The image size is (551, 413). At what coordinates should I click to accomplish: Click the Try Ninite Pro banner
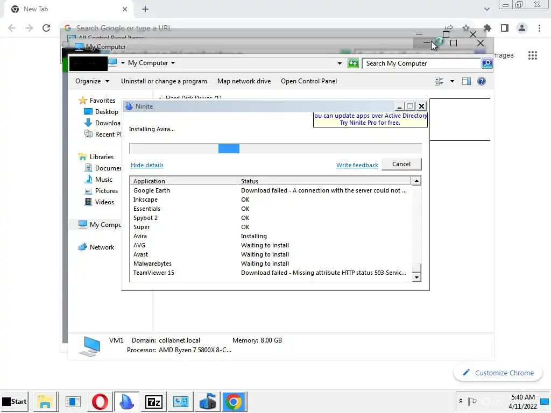pos(370,119)
